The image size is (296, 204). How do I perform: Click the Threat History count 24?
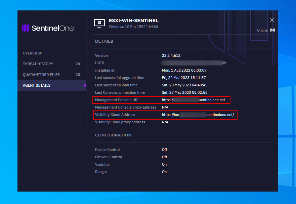pos(78,64)
